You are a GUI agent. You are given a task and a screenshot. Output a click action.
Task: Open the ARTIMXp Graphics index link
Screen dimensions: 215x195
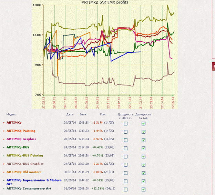coord(21,139)
